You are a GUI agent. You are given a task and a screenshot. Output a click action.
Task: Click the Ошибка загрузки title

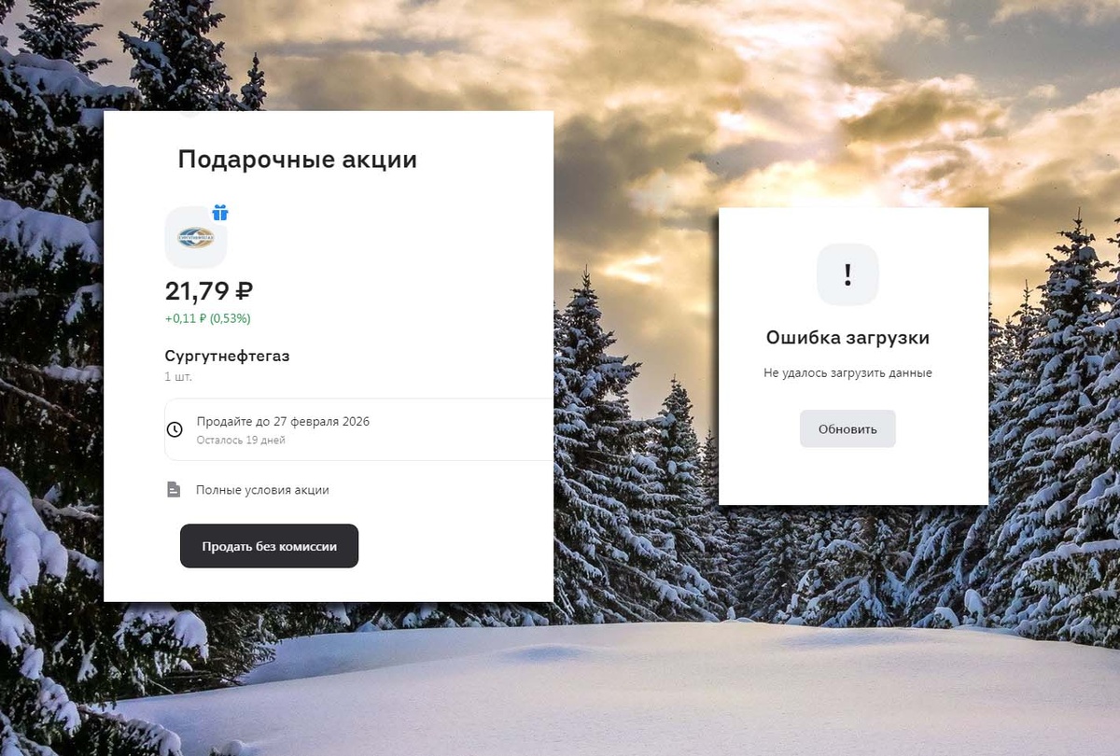847,338
